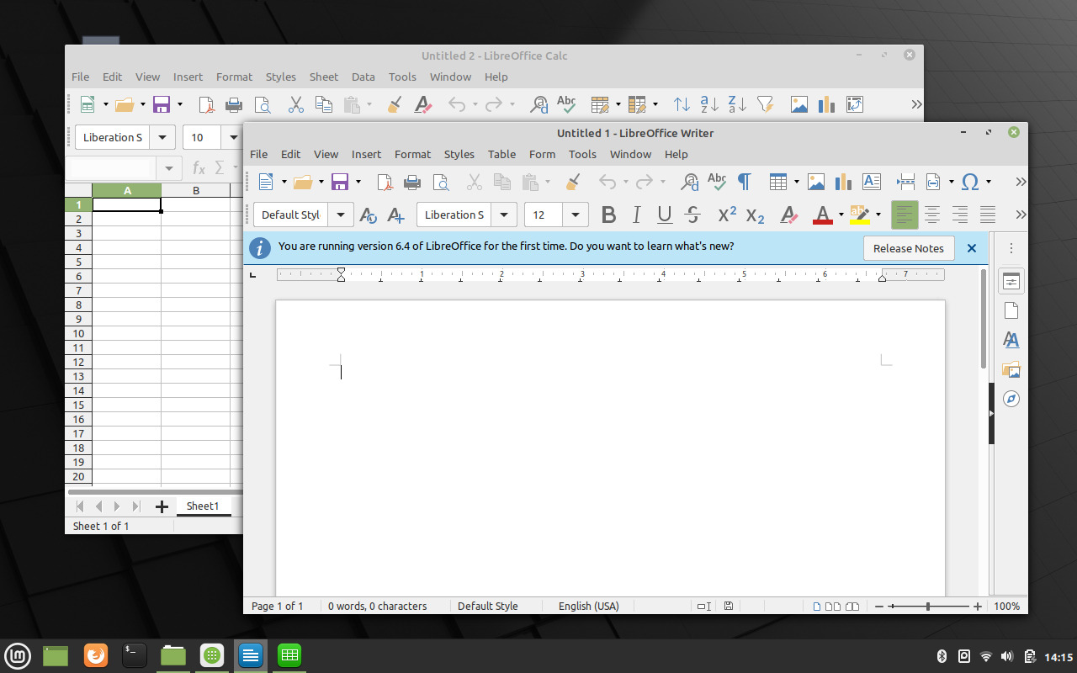Click Release Notes button
Viewport: 1077px width, 673px height.
[x=909, y=248]
